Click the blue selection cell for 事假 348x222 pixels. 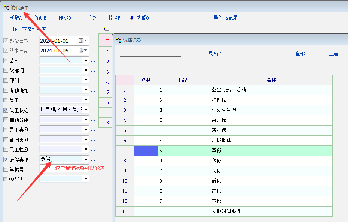pyautogui.click(x=146, y=151)
